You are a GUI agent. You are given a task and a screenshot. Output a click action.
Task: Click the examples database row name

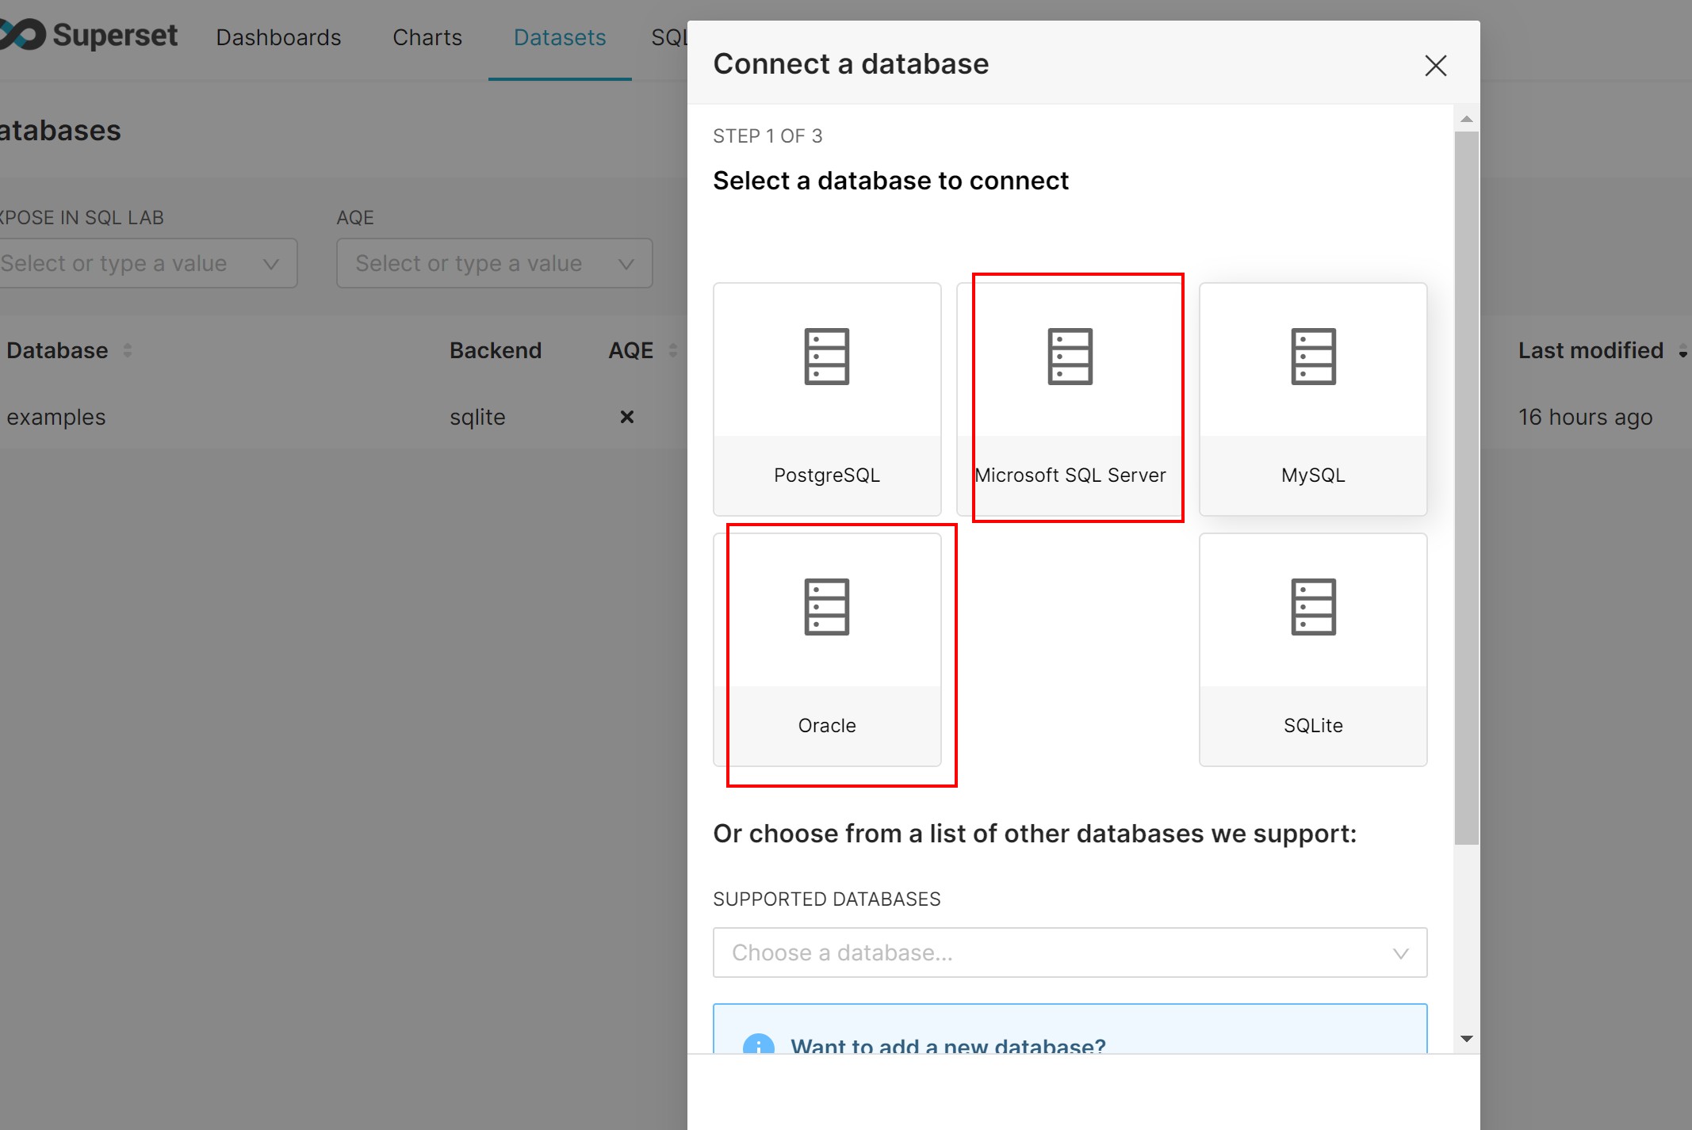[56, 417]
